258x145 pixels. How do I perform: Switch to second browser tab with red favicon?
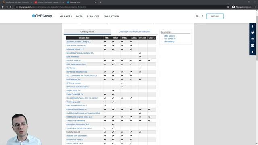tap(49, 2)
